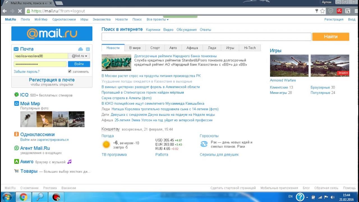Open the fox photo thumbnail
This screenshot has width=359, height=202.
coord(44,119)
